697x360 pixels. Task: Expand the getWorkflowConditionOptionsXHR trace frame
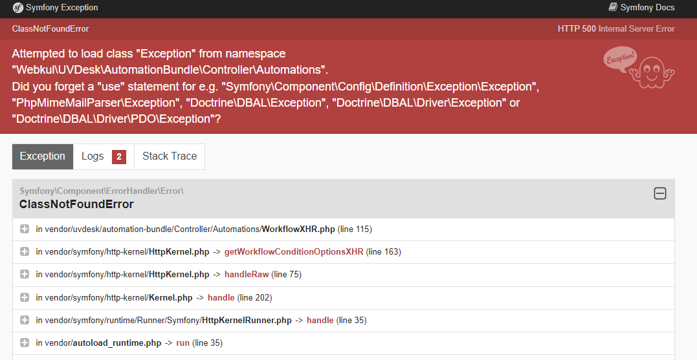(x=25, y=251)
